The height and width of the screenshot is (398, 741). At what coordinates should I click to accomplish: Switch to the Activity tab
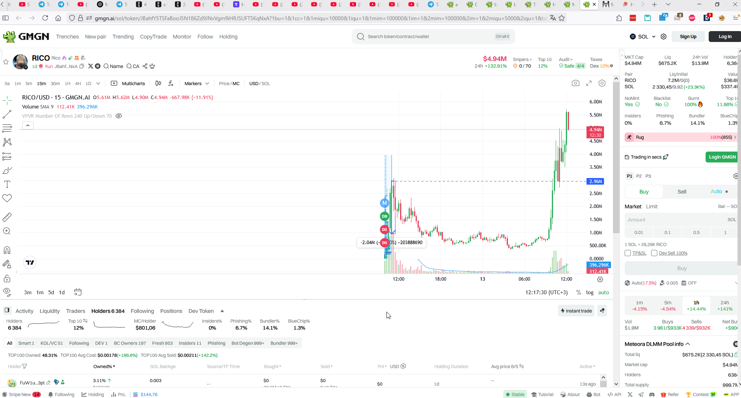point(25,311)
